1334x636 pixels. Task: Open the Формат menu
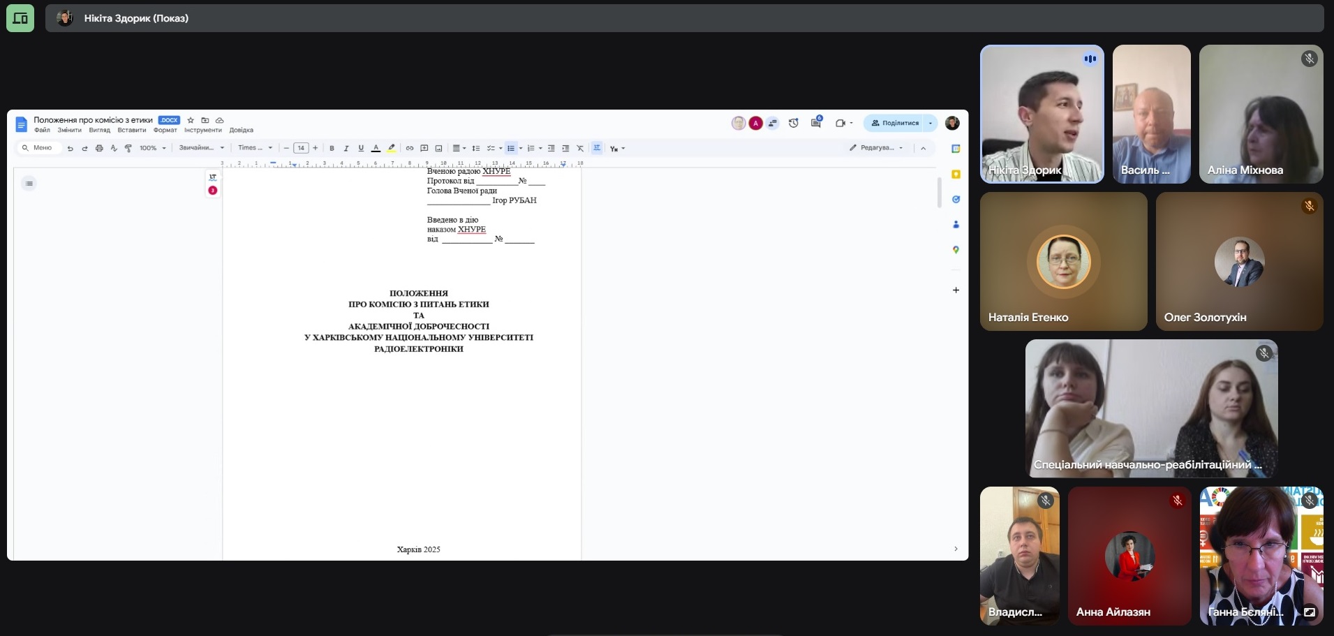(165, 131)
